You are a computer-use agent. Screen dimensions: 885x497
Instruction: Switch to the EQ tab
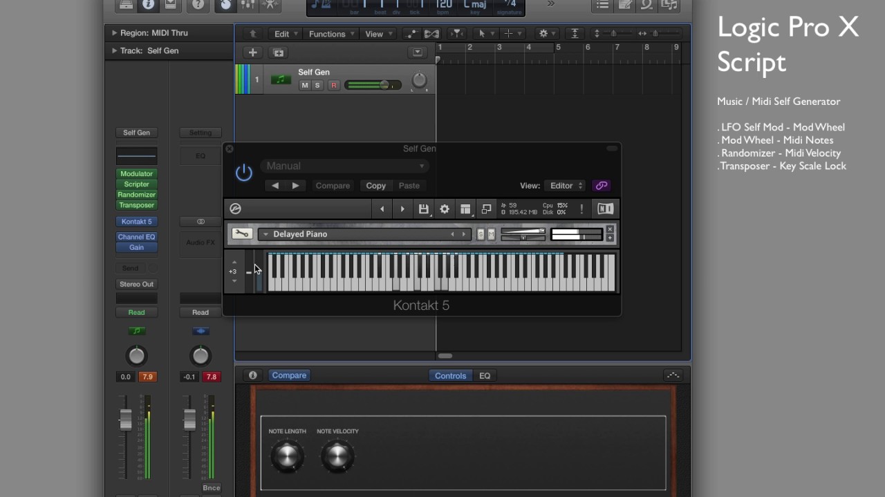(x=485, y=376)
